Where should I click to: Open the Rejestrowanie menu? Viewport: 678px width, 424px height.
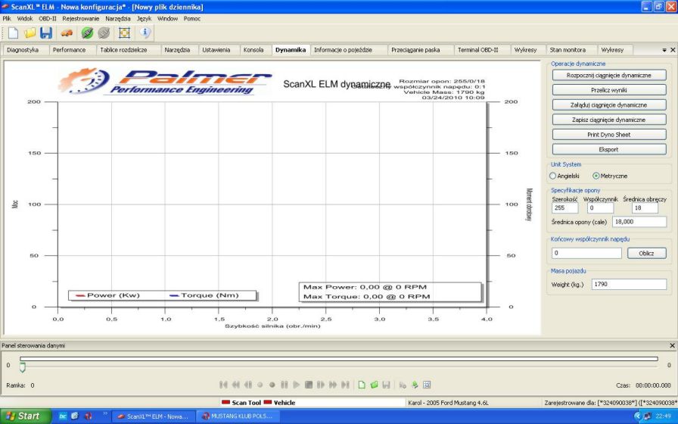81,18
